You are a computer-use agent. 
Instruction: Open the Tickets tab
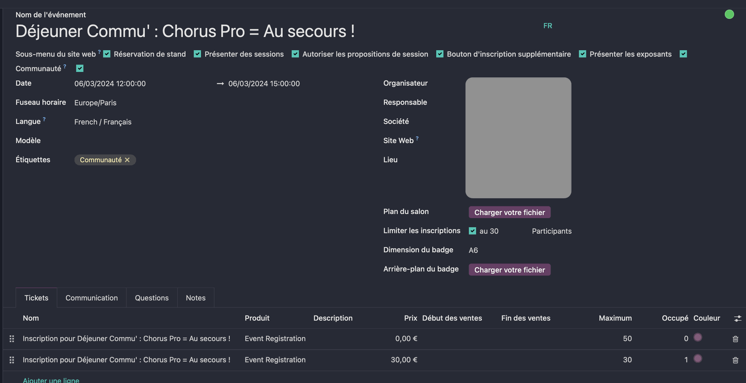37,298
